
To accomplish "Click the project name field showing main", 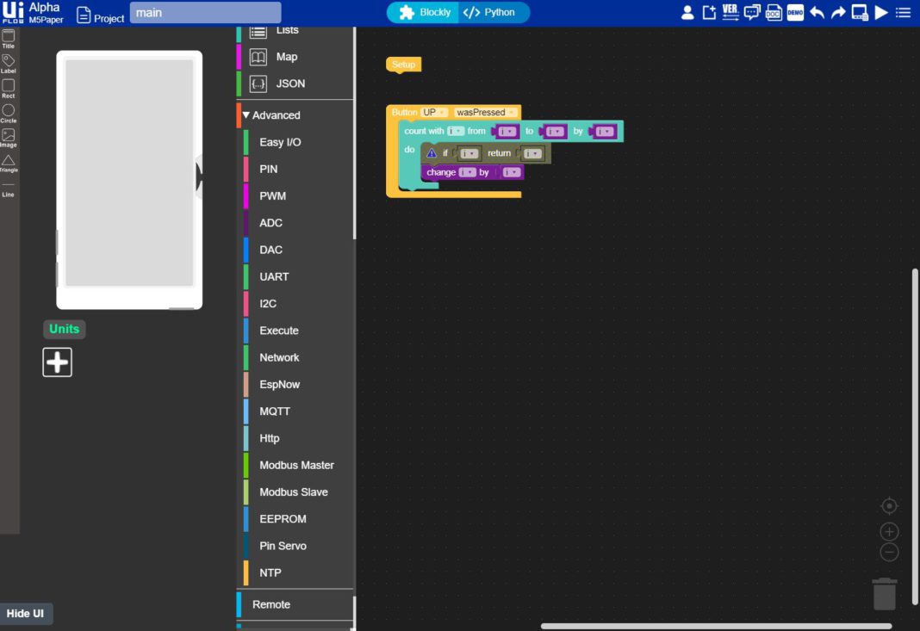I will click(x=204, y=12).
